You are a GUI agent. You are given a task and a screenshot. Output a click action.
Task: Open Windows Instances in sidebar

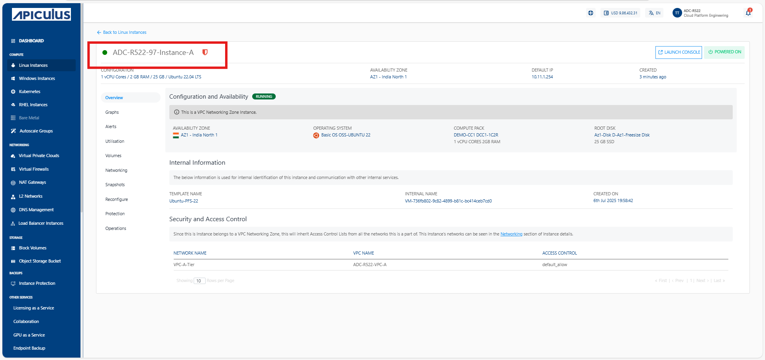(37, 78)
